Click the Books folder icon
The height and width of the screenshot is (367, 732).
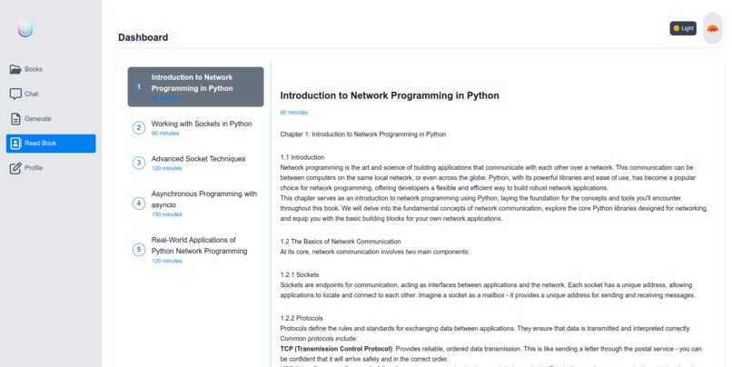point(15,69)
